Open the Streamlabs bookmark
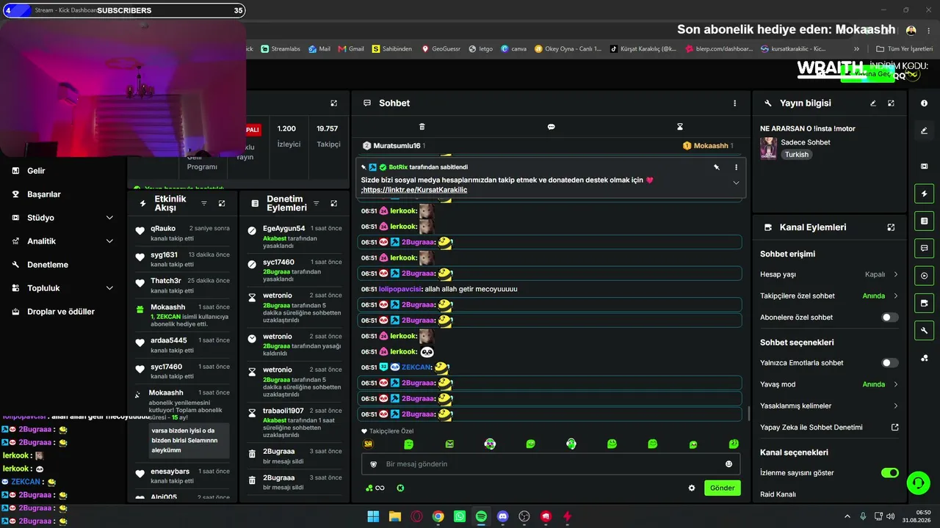Viewport: 940px width, 528px height. click(x=281, y=49)
